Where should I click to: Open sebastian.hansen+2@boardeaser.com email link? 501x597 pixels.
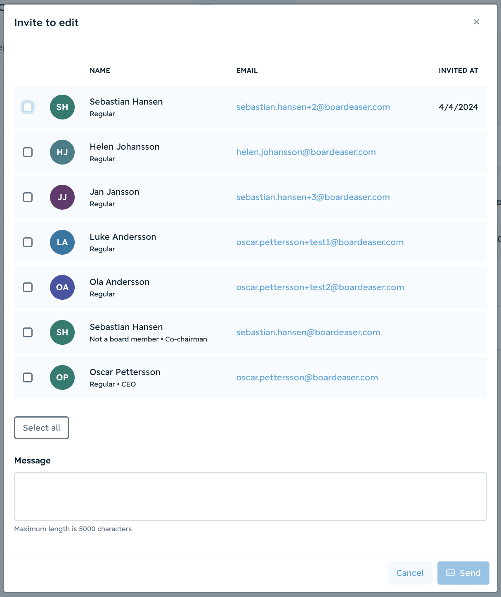pos(313,107)
